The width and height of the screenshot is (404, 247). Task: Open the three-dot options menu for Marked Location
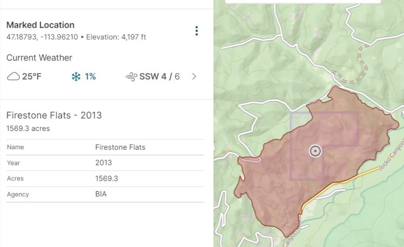[197, 31]
